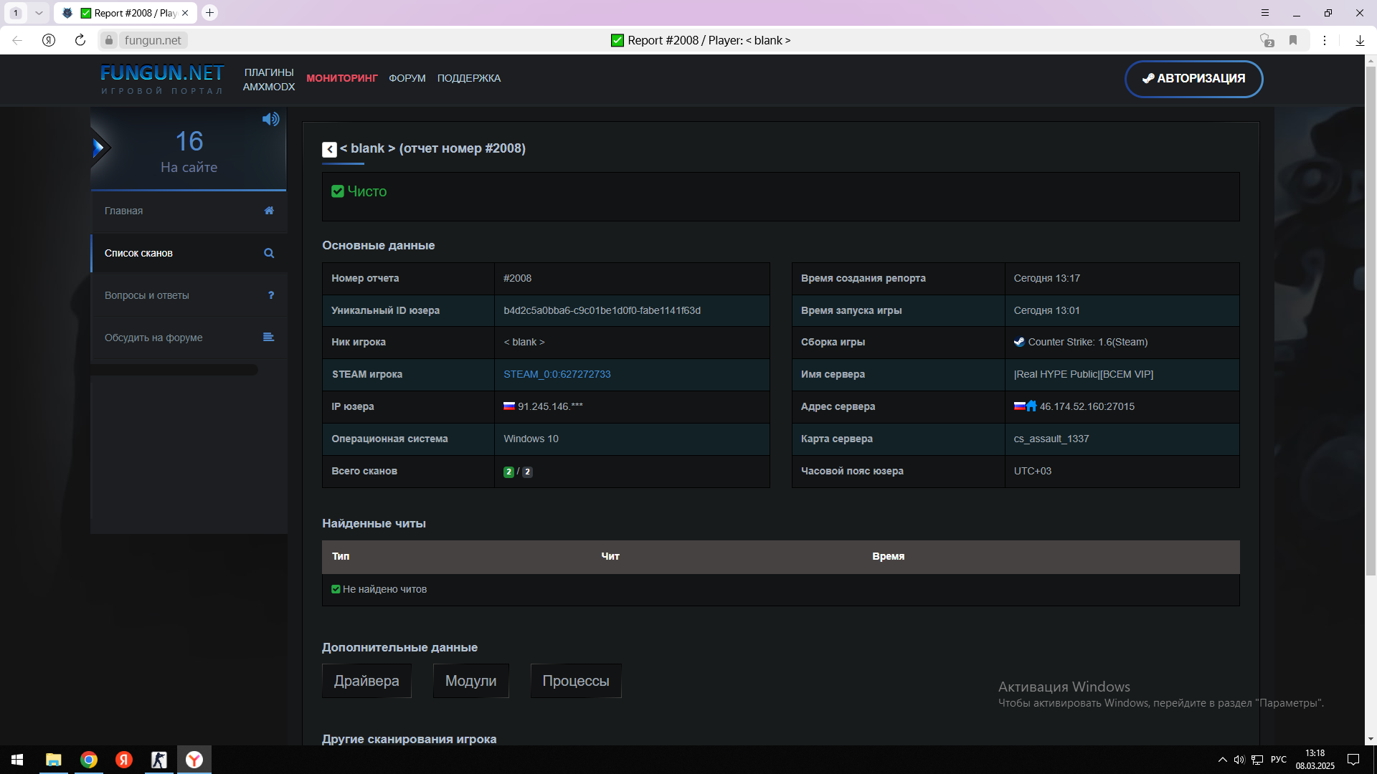Open the Counter-Strike icon in the taskbar
This screenshot has height=774, width=1377.
coord(159,760)
